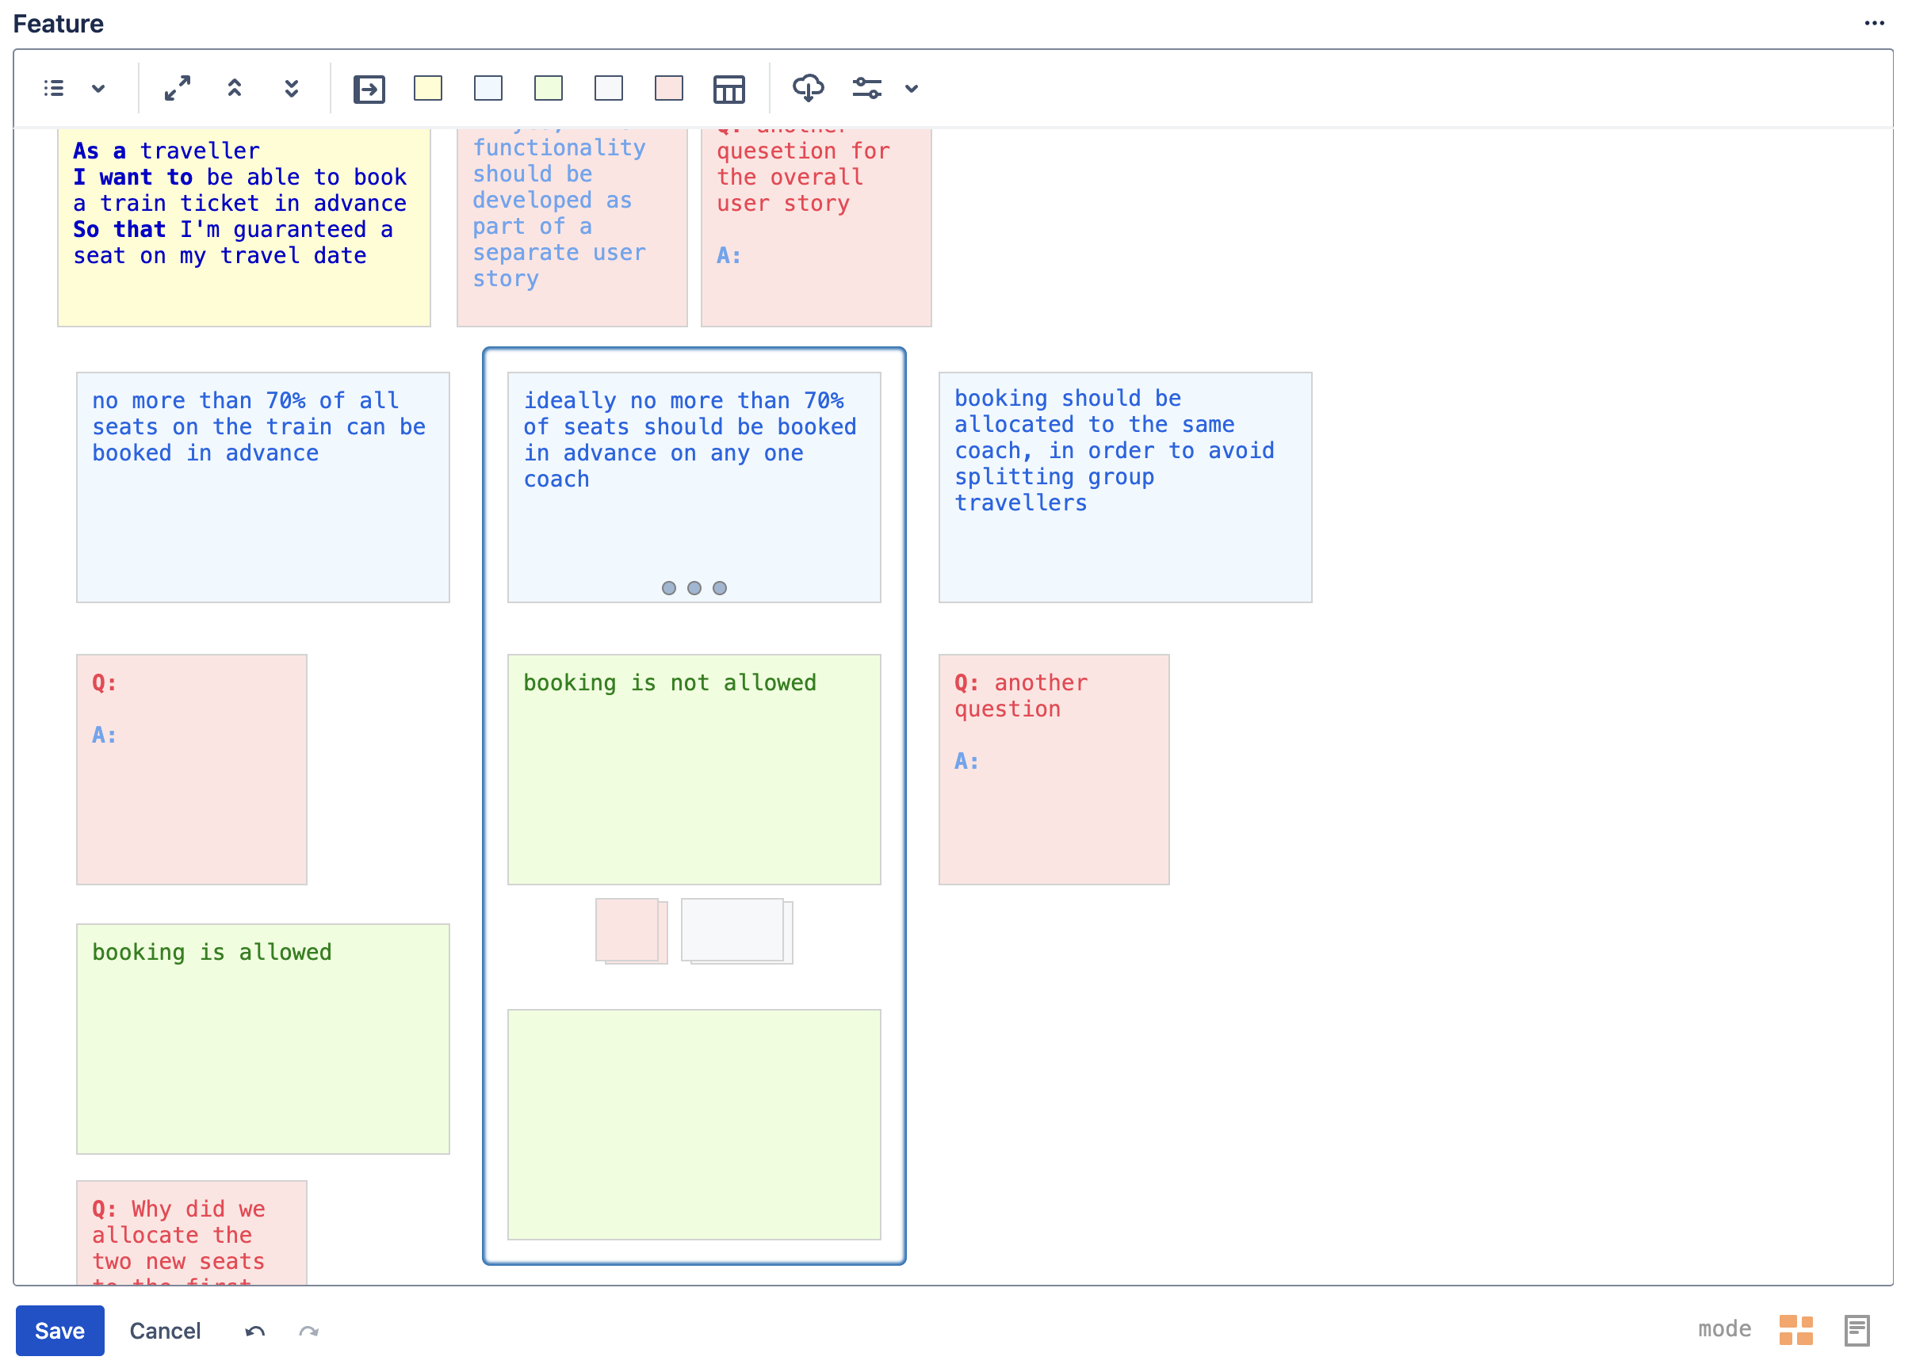1912x1368 pixels.
Task: Open dropdown arrow beside list icon
Action: click(x=98, y=89)
